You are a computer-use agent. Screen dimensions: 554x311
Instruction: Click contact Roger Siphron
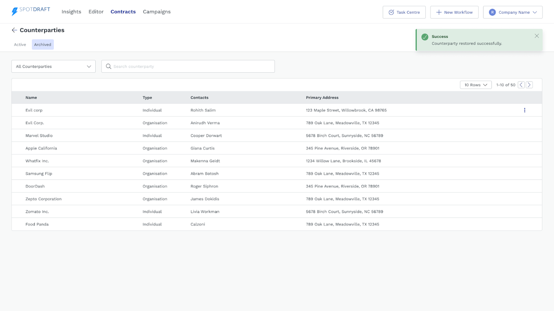(204, 186)
